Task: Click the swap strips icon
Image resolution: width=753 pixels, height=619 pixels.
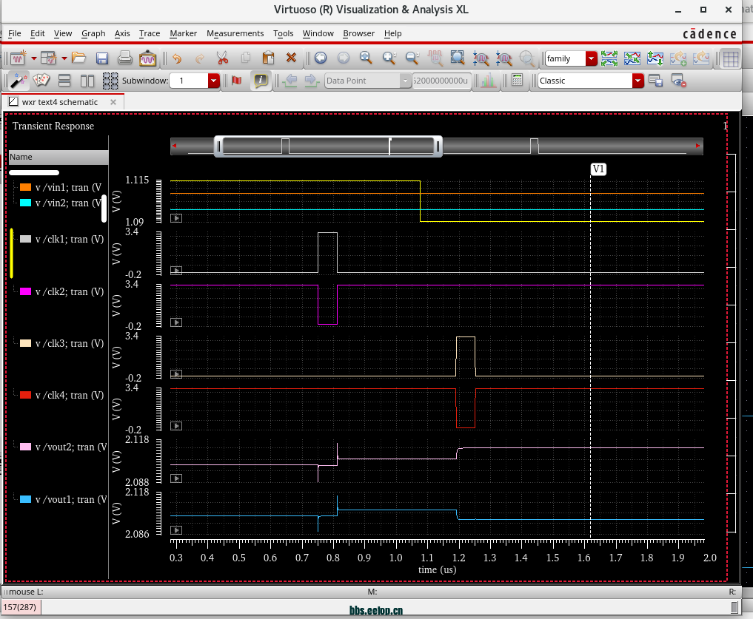Action: tap(655, 58)
